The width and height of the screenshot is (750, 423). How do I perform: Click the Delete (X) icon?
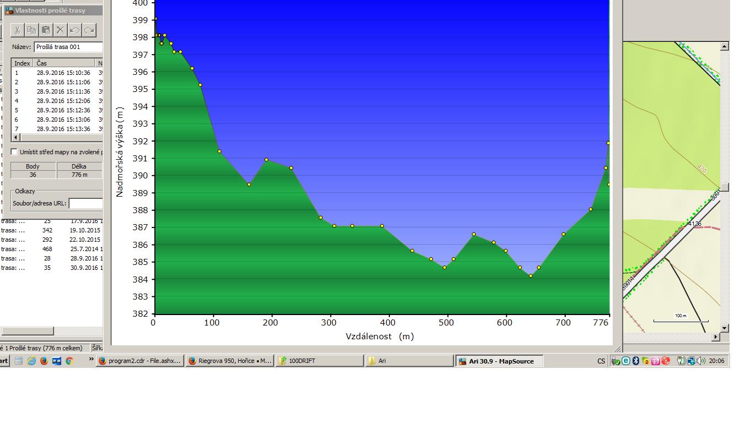click(x=60, y=30)
